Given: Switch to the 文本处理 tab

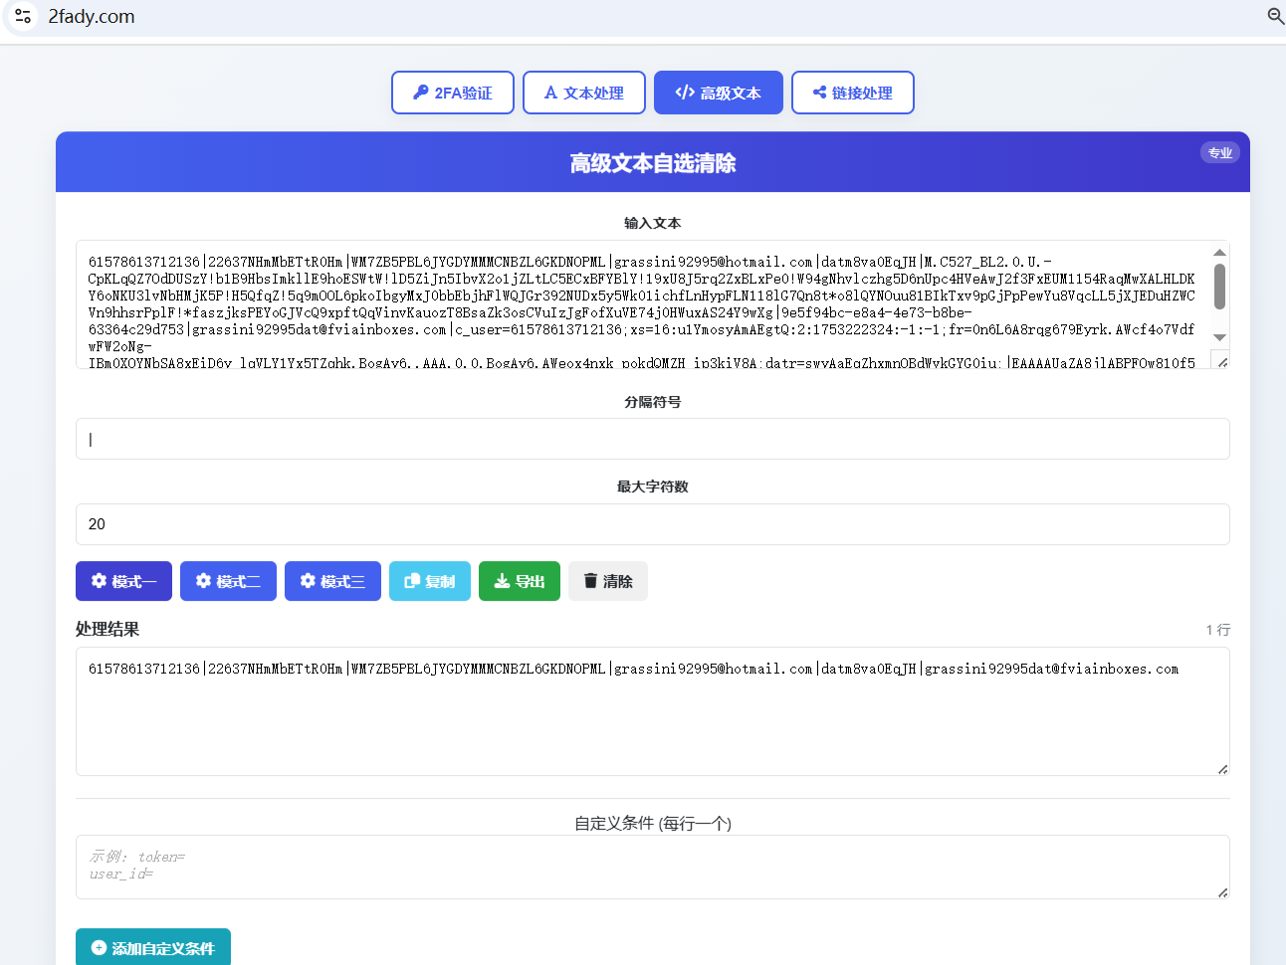Looking at the screenshot, I should click(x=584, y=93).
